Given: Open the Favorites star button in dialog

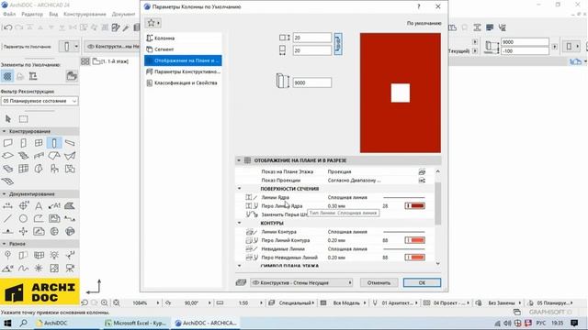Looking at the screenshot, I should 153,23.
